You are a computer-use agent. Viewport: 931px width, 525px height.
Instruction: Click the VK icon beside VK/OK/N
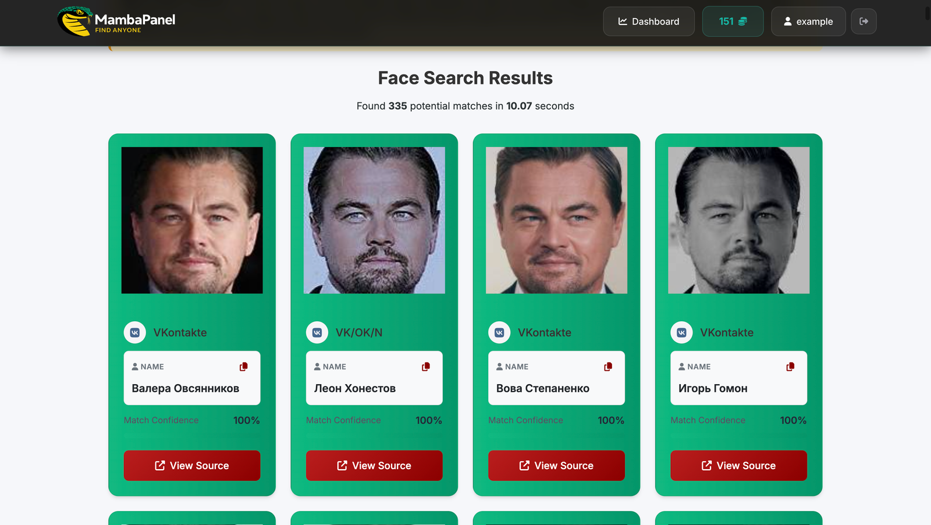click(x=317, y=333)
